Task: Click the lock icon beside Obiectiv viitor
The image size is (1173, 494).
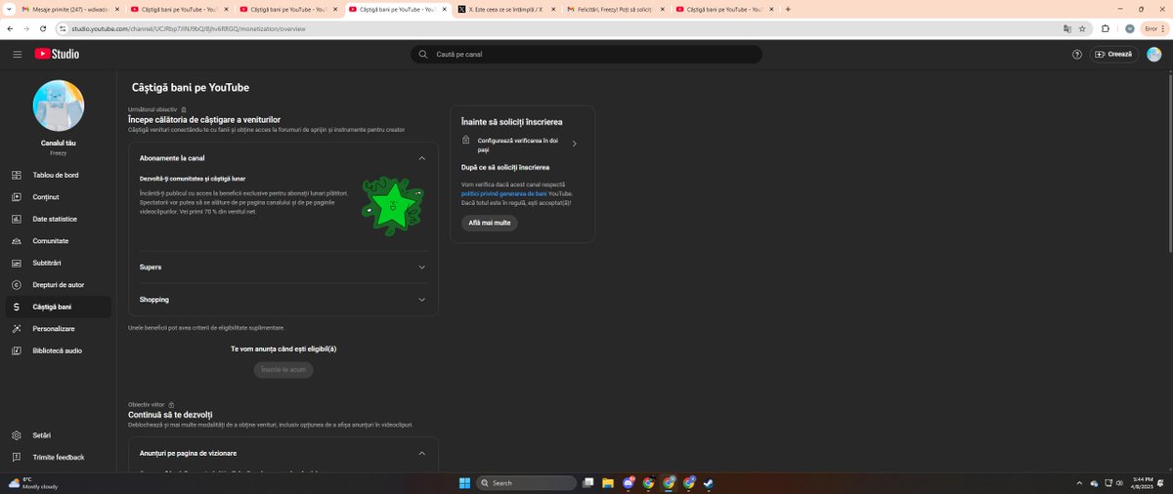Action: point(171,404)
